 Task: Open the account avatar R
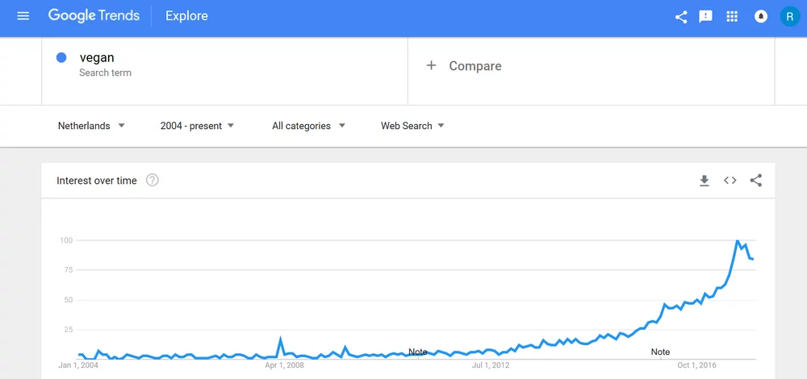pyautogui.click(x=789, y=16)
